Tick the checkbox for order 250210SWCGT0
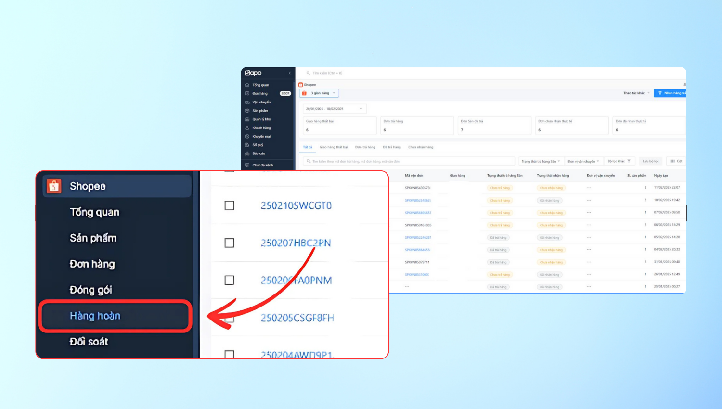722x409 pixels. pyautogui.click(x=230, y=205)
